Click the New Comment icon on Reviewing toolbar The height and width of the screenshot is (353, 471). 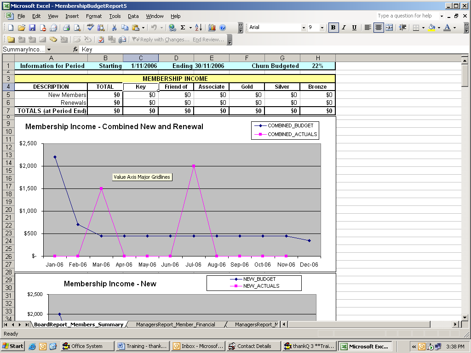11,40
